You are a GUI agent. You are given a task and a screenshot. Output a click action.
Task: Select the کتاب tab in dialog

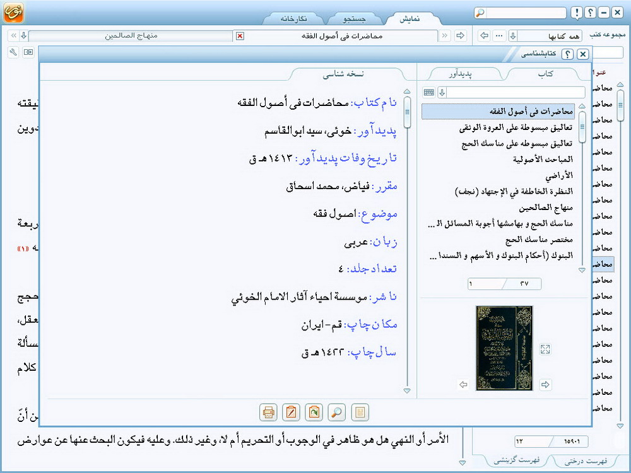(x=545, y=74)
